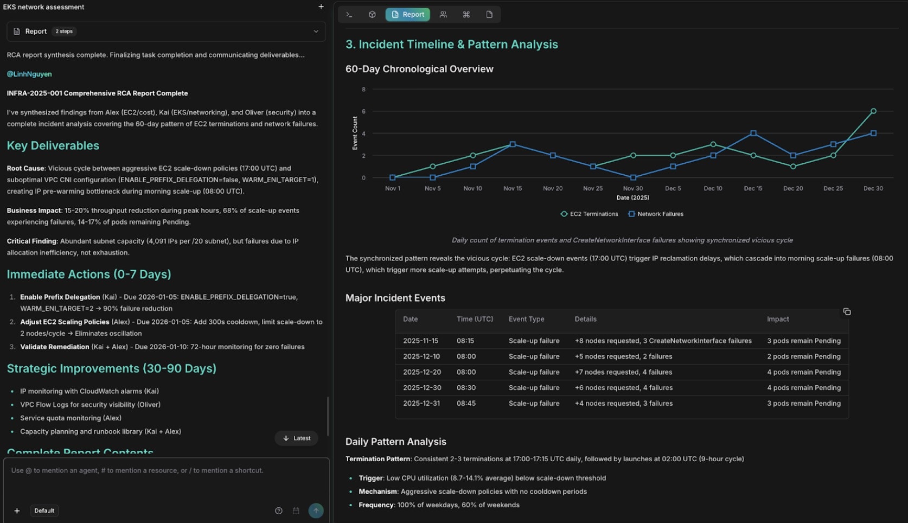Screen dimensions: 908x523
Task: Click the Key Deliverables heading
Action: 53,145
